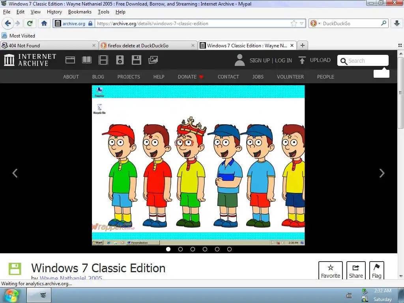Open the Help menu

120,12
